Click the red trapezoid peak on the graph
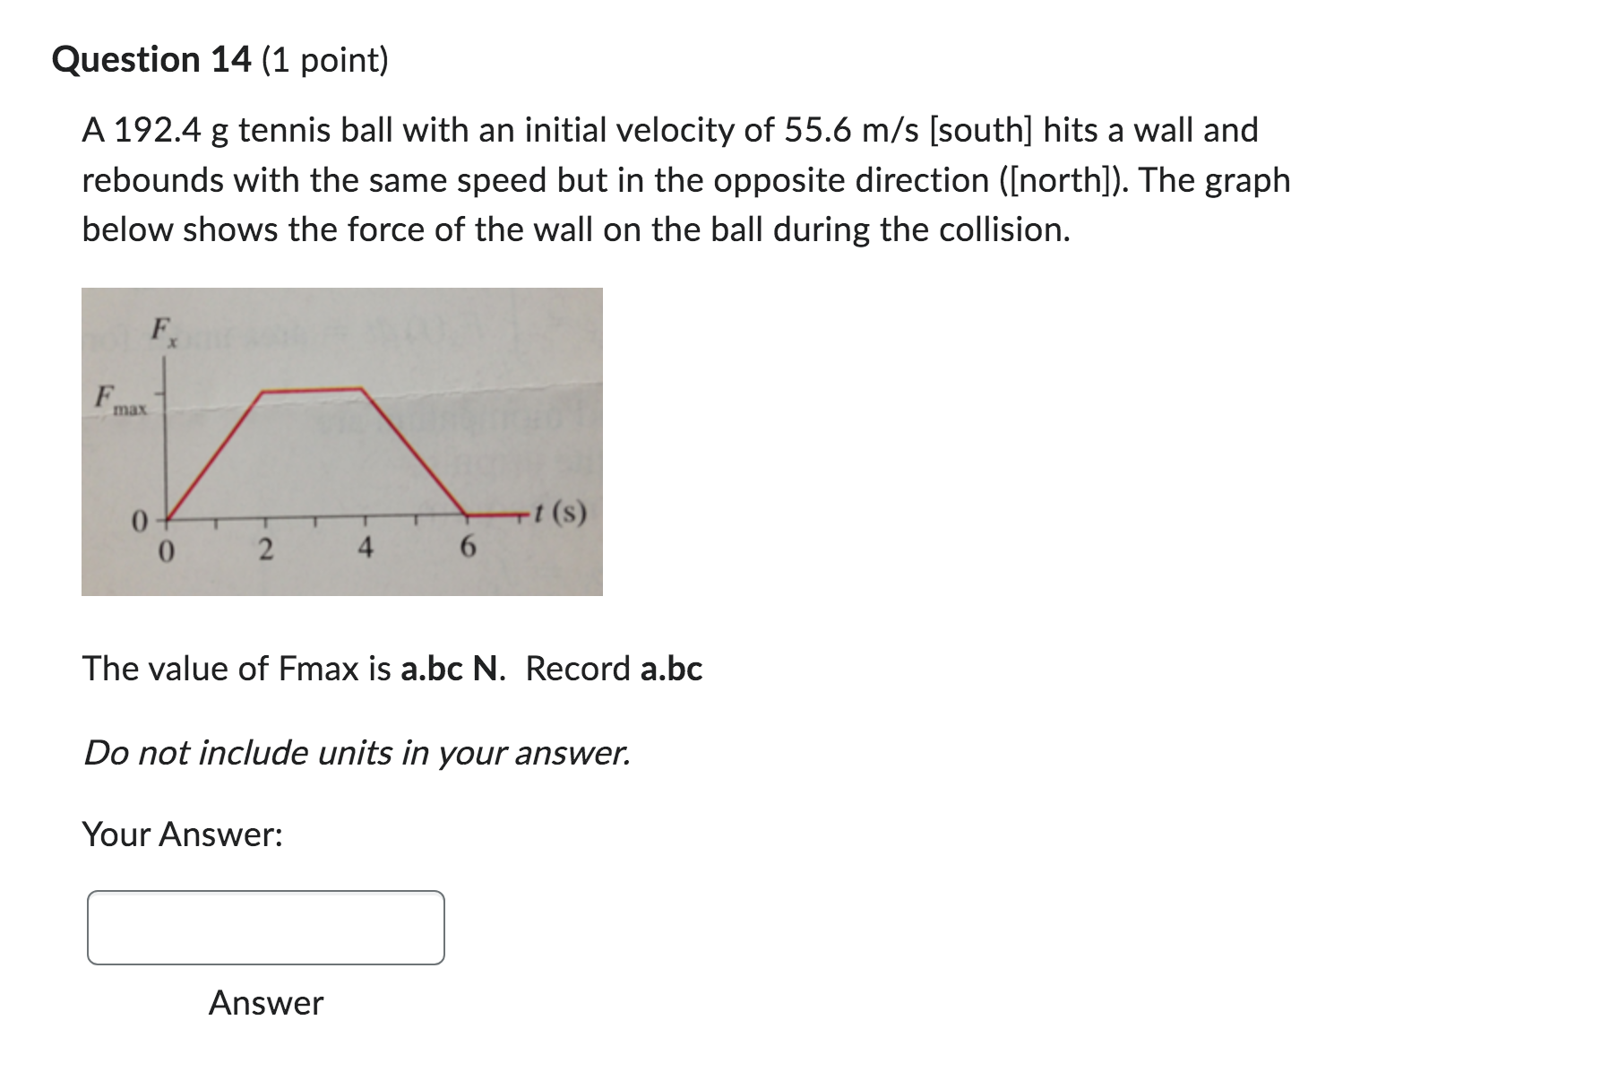The width and height of the screenshot is (1618, 1072). click(x=314, y=390)
